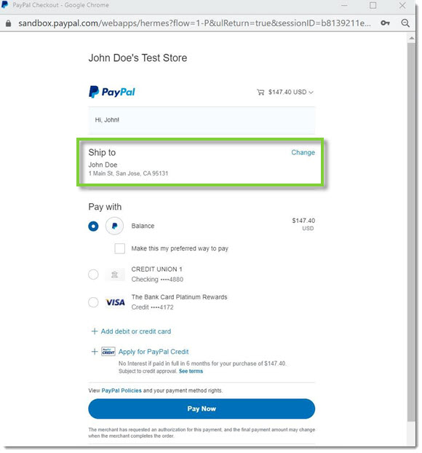Image resolution: width=422 pixels, height=453 pixels.
Task: Click the PayPal favicon in title bar
Action: tap(4, 4)
